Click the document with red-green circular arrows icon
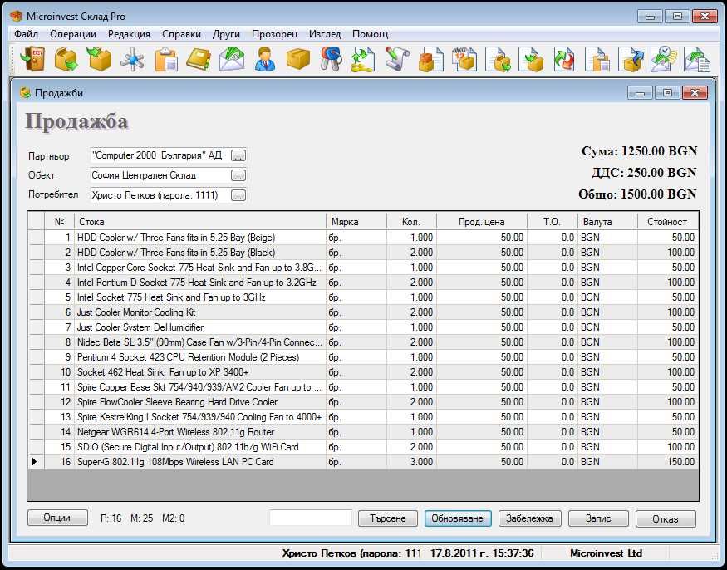 click(x=564, y=59)
